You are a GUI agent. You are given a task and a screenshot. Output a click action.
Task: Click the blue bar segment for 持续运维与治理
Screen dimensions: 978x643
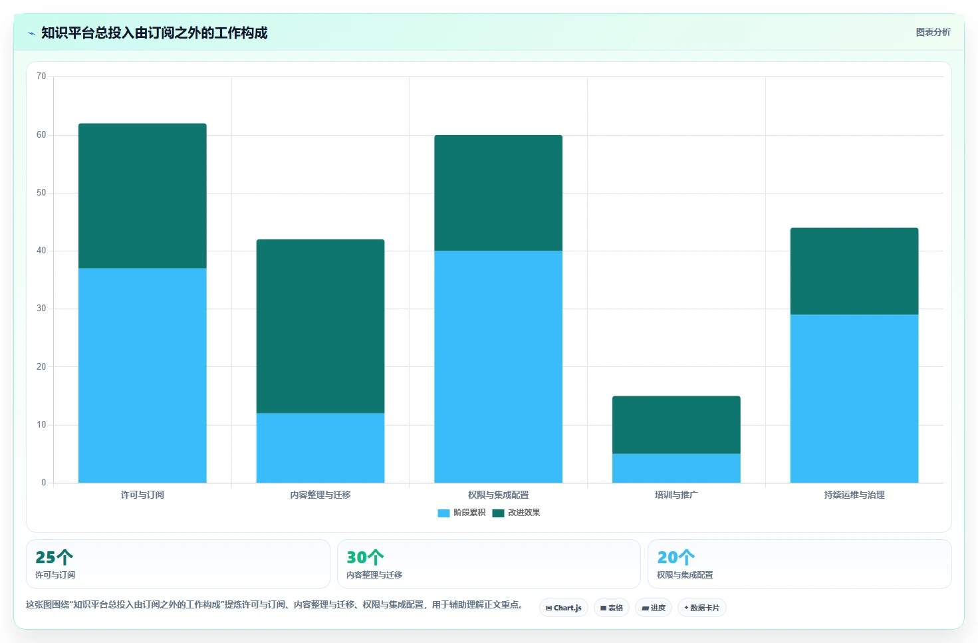[x=854, y=398]
